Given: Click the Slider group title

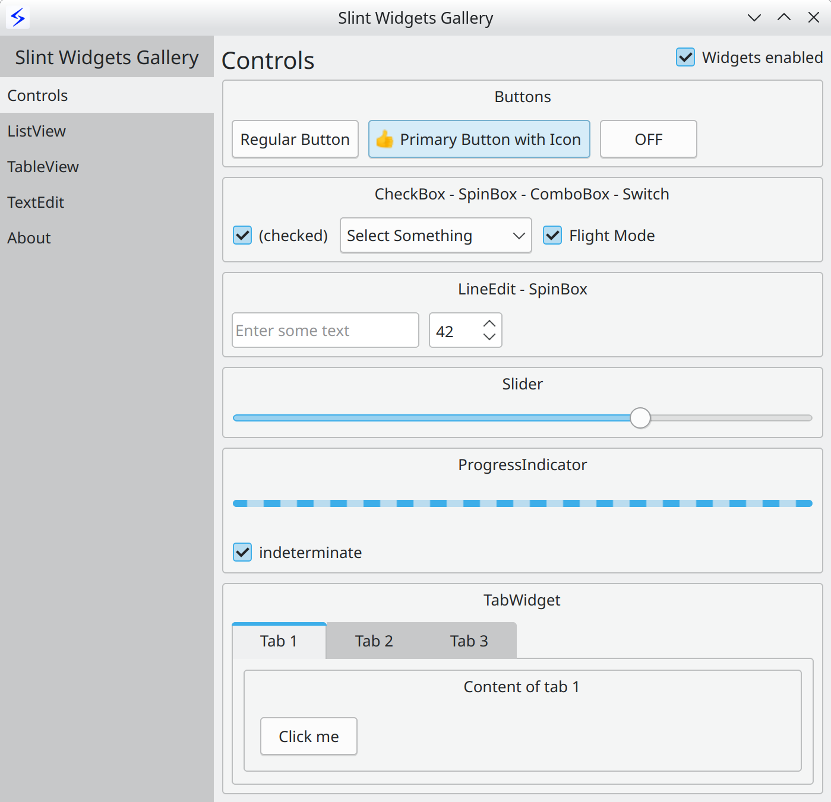Looking at the screenshot, I should point(523,384).
